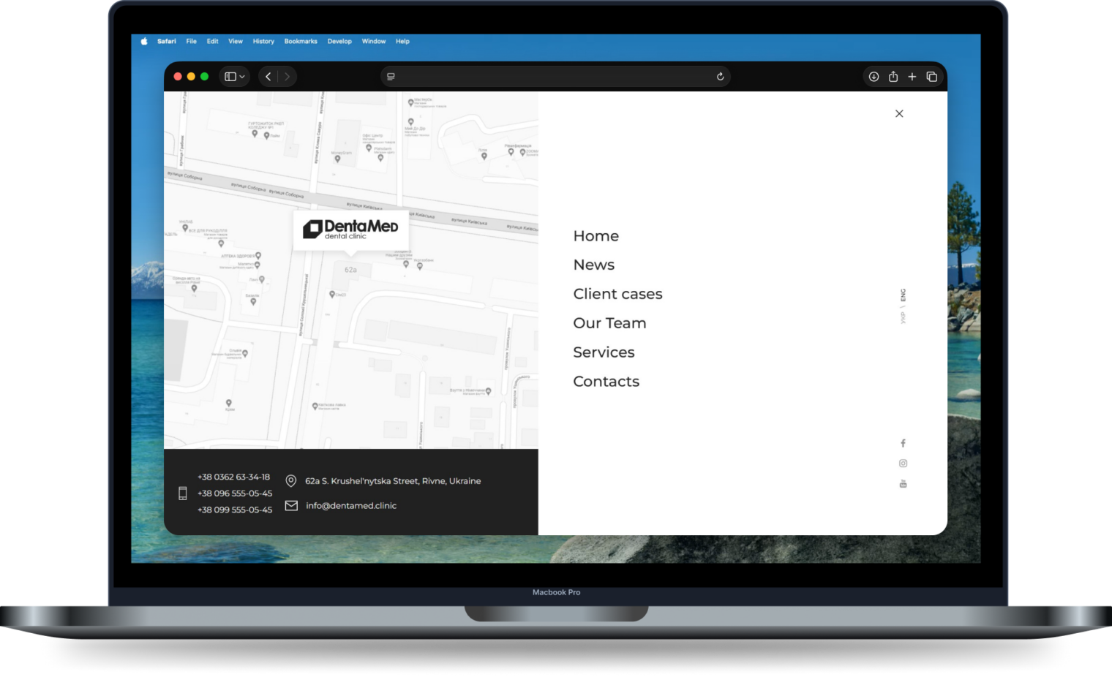Open the View menu
The image size is (1112, 677).
pyautogui.click(x=236, y=42)
